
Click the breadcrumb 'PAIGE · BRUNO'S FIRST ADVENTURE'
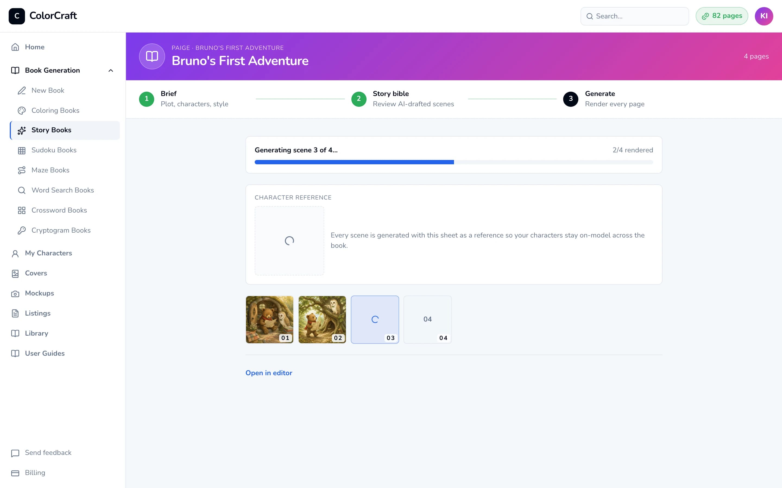pos(228,48)
